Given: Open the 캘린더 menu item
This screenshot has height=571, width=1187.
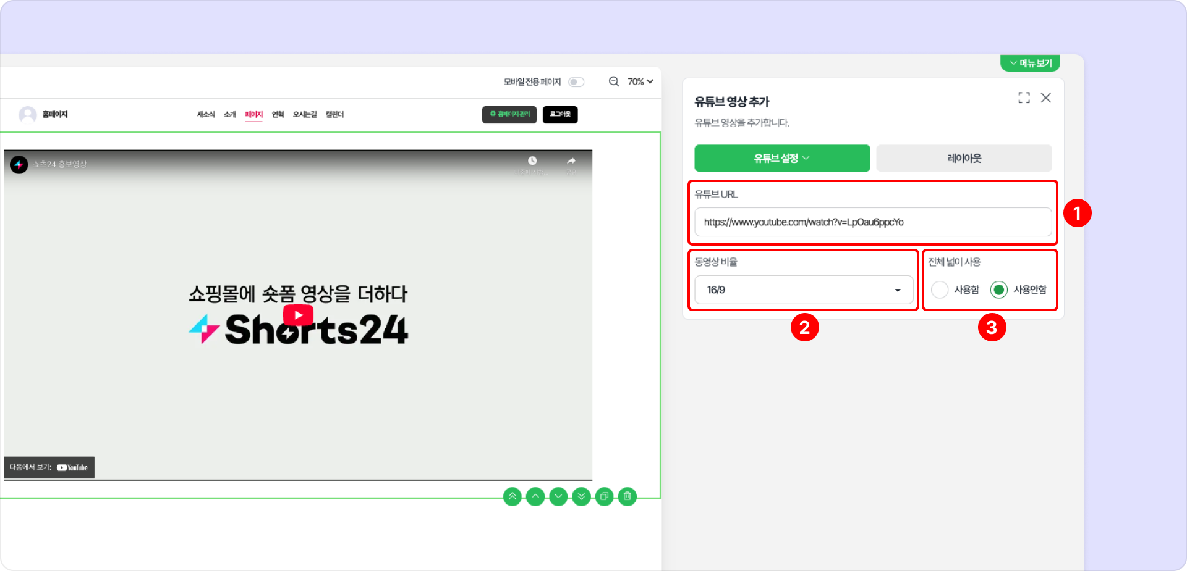Looking at the screenshot, I should point(334,114).
